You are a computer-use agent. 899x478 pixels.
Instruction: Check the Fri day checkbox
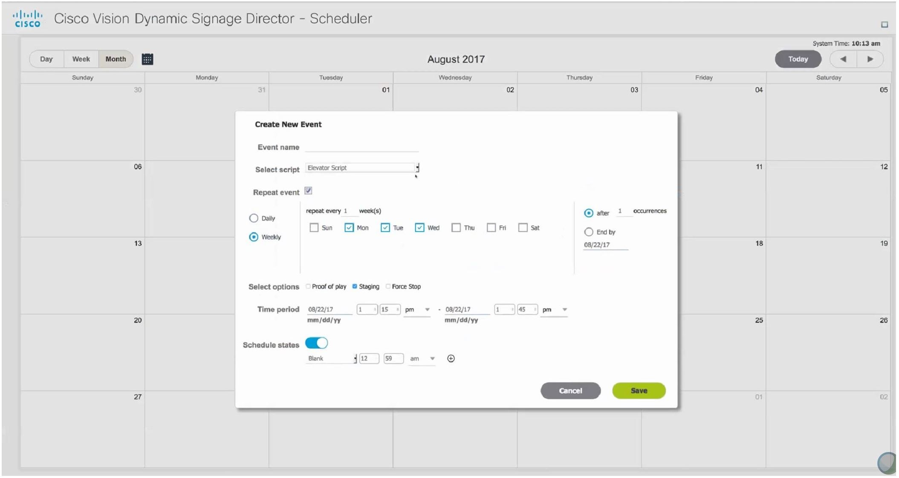point(491,228)
